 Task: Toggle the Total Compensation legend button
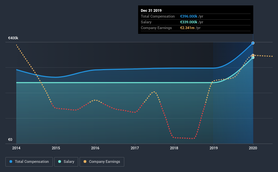(x=29, y=162)
